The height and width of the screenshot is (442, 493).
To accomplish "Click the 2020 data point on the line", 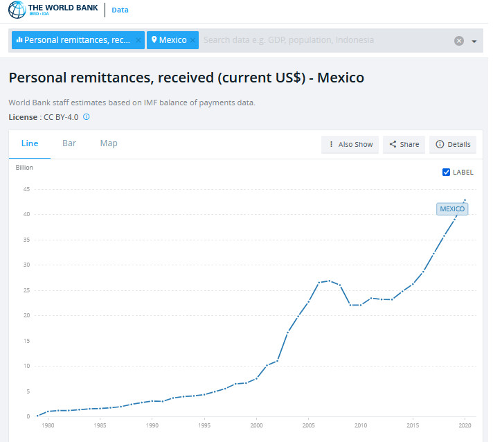I will [465, 201].
